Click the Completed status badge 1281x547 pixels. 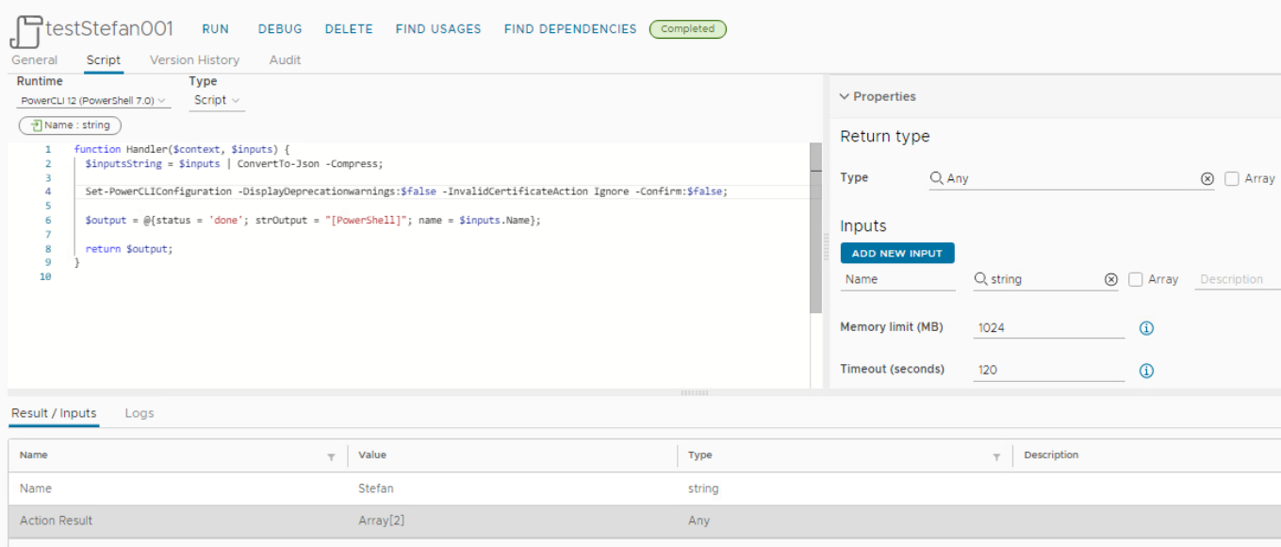point(688,29)
